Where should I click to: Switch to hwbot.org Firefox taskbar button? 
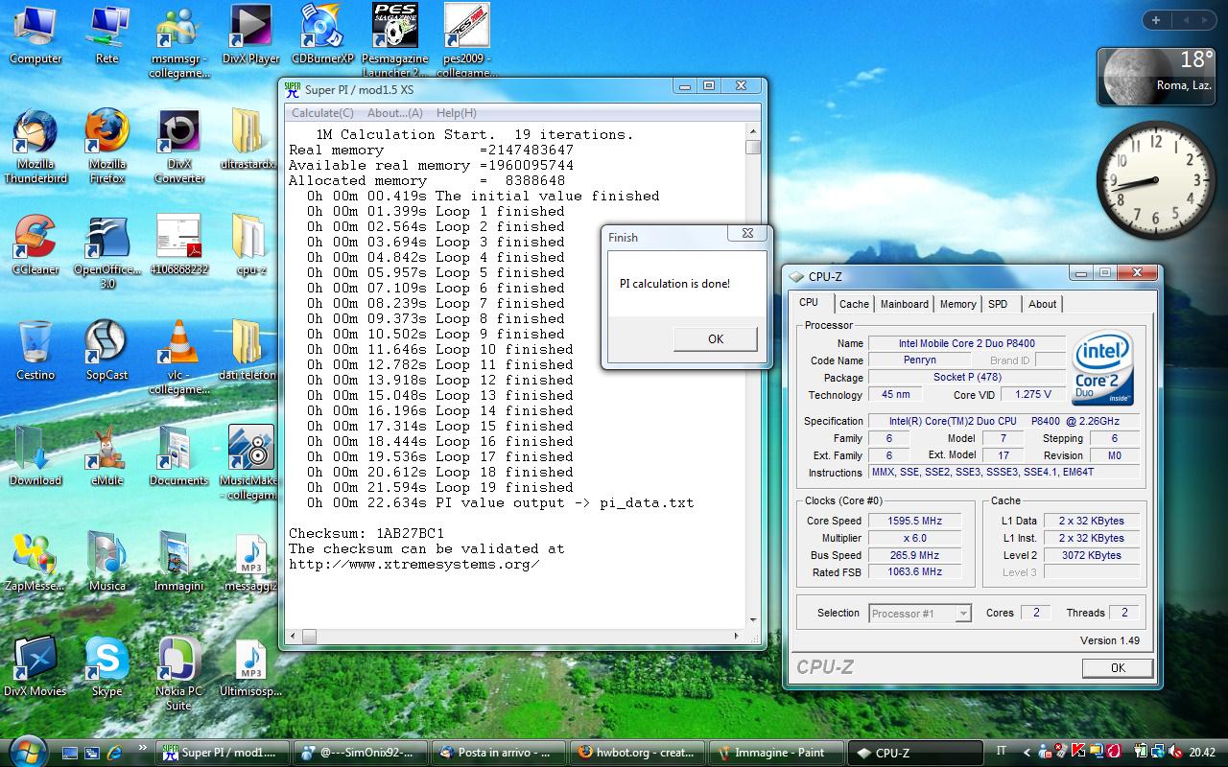click(637, 753)
